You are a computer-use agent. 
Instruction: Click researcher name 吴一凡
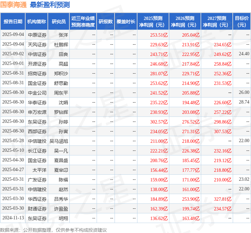pos(61,151)
